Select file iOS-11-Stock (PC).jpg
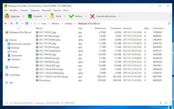Image resolution: width=174 pixels, height=109 pixels. [x=49, y=65]
